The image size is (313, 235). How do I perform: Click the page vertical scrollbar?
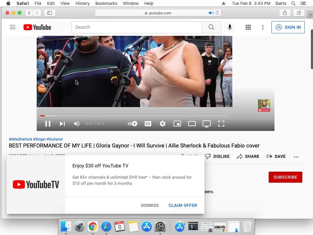(x=311, y=49)
